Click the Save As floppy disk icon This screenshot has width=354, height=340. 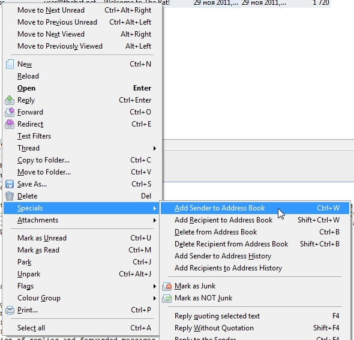tap(10, 184)
